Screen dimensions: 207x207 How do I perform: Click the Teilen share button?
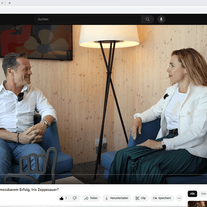click(x=91, y=198)
